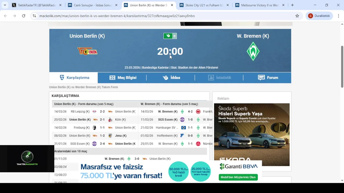Open the Union Berlin (K) team name
The width and height of the screenshot is (344, 193).
87,36
